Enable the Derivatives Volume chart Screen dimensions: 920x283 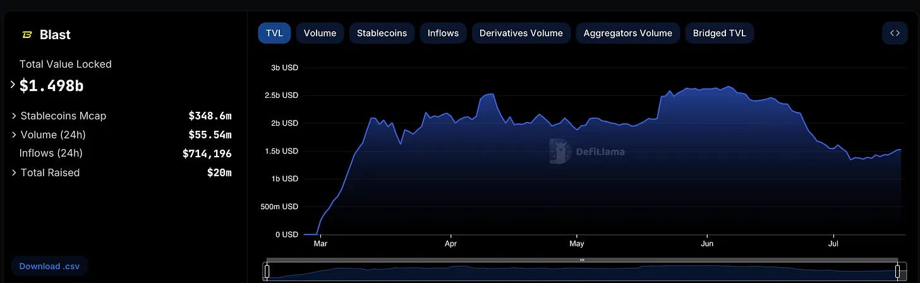point(521,33)
